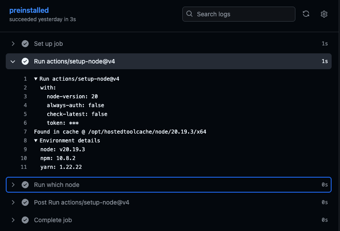Click log line number 4

pyautogui.click(x=25, y=105)
